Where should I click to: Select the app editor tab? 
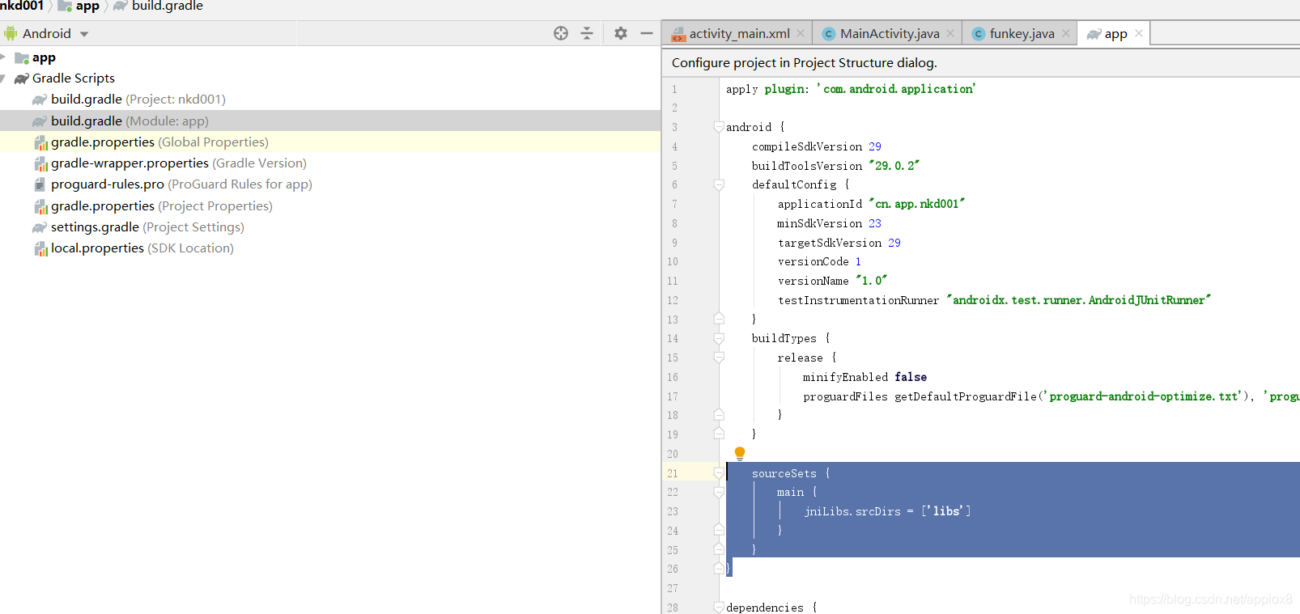pyautogui.click(x=1115, y=33)
